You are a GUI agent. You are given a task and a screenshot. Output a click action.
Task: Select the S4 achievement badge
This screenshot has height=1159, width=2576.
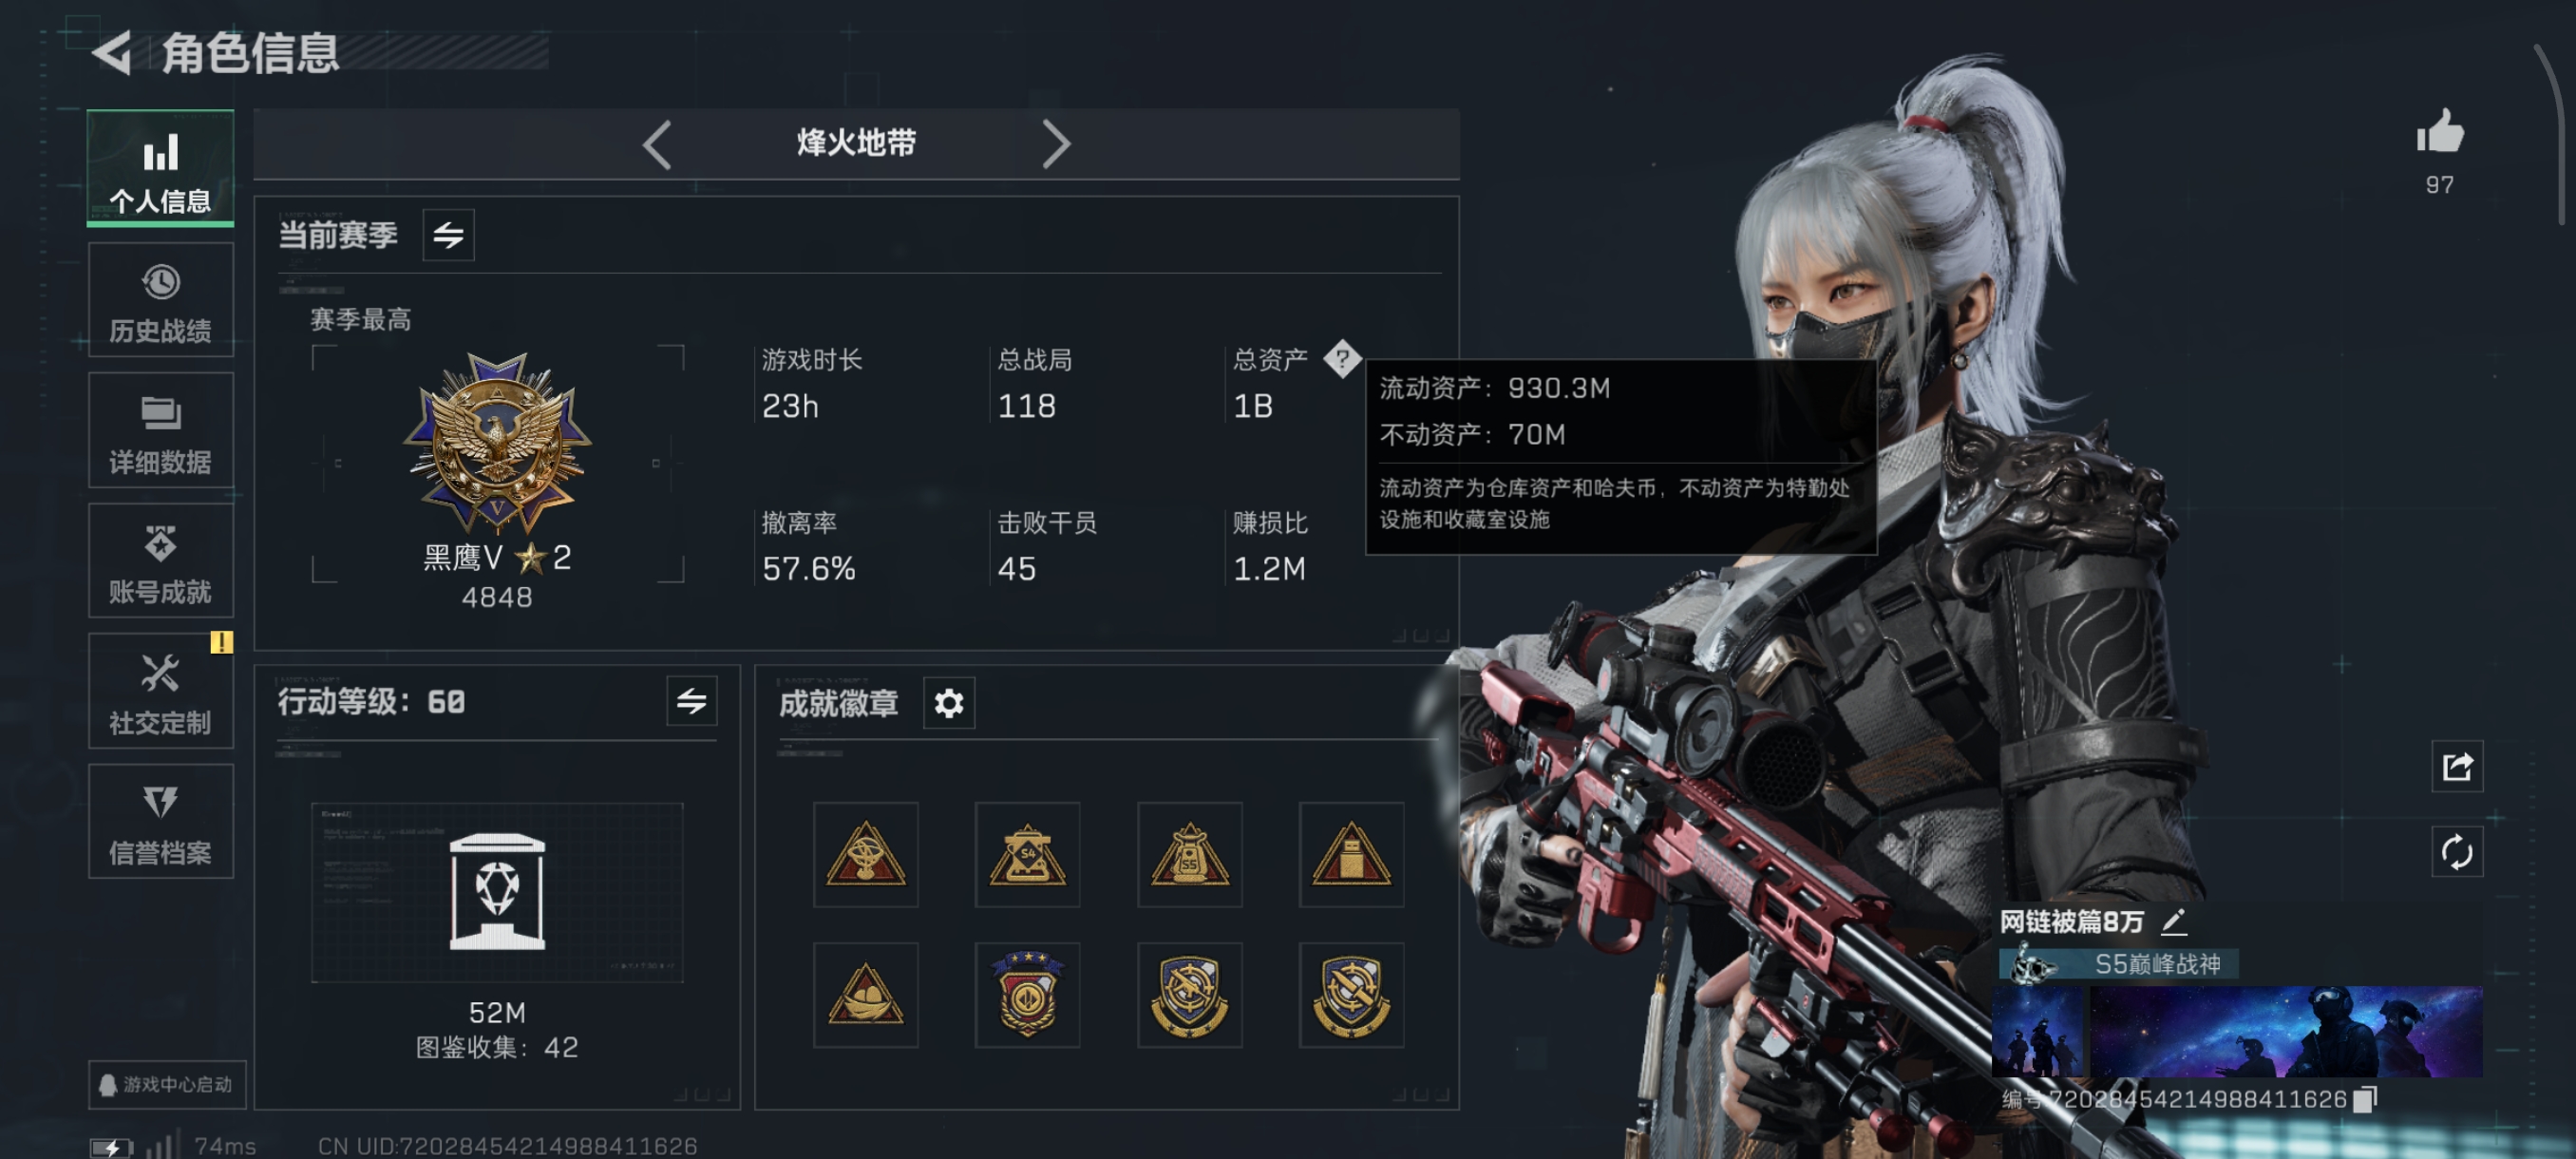(1027, 854)
